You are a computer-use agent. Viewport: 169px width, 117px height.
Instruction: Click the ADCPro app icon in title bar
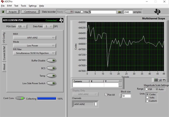[x=2, y=1]
